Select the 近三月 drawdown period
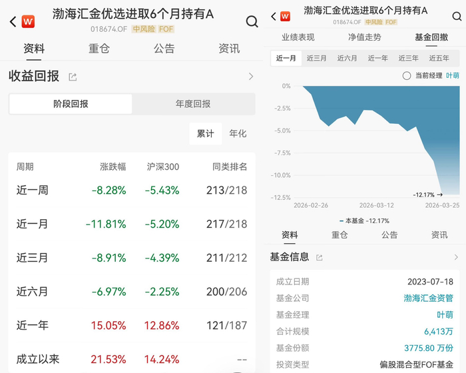Screen dimensions: 466x373 tap(316, 58)
